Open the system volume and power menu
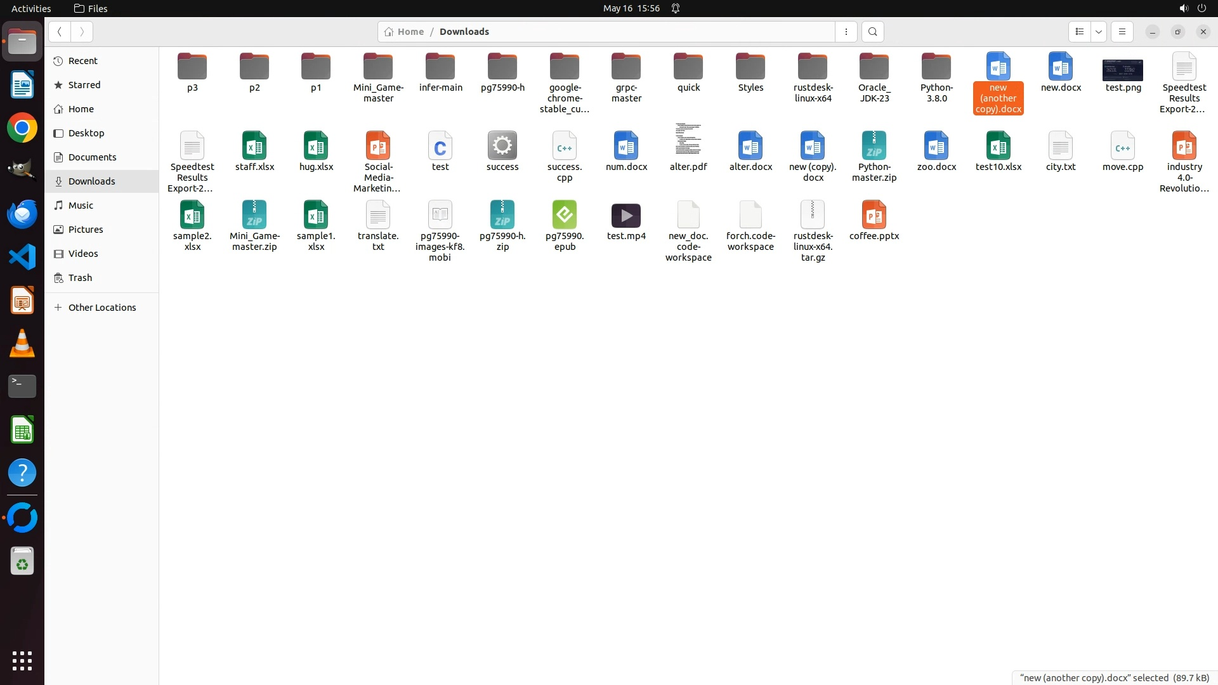The image size is (1218, 685). click(1192, 8)
